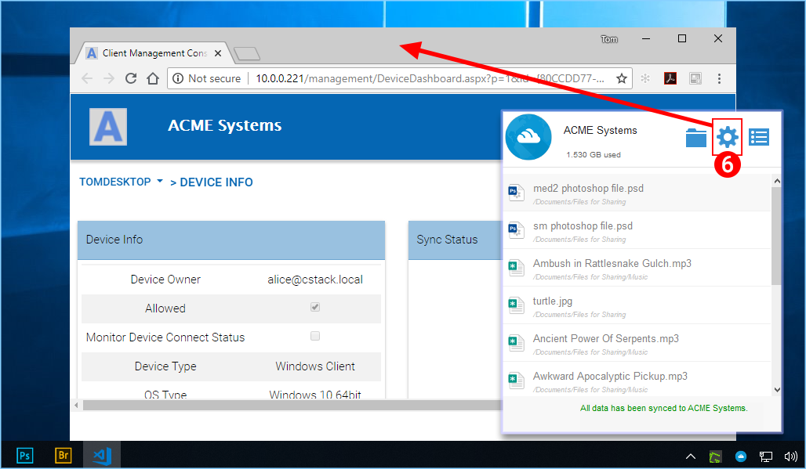Open settings gear in ACME Systems panel
The width and height of the screenshot is (806, 469).
(728, 137)
